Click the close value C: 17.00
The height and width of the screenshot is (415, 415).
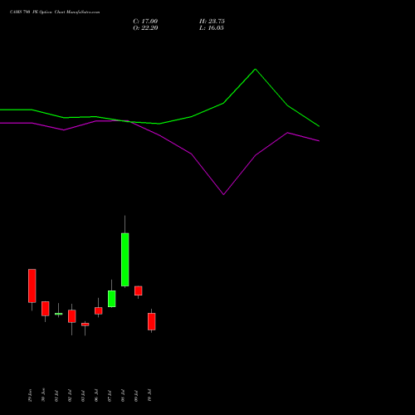tap(145, 22)
